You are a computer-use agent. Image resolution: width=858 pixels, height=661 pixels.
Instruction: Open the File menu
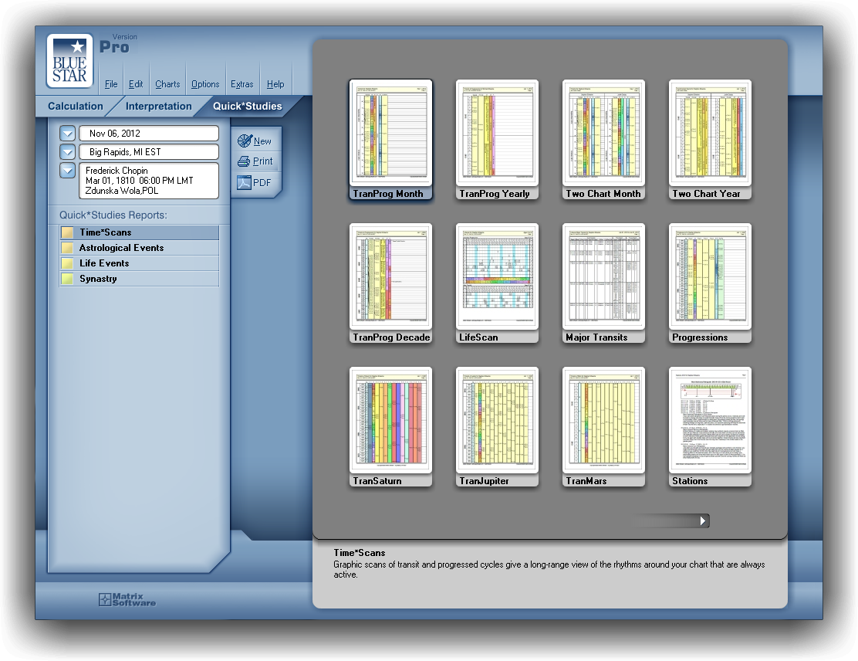111,84
